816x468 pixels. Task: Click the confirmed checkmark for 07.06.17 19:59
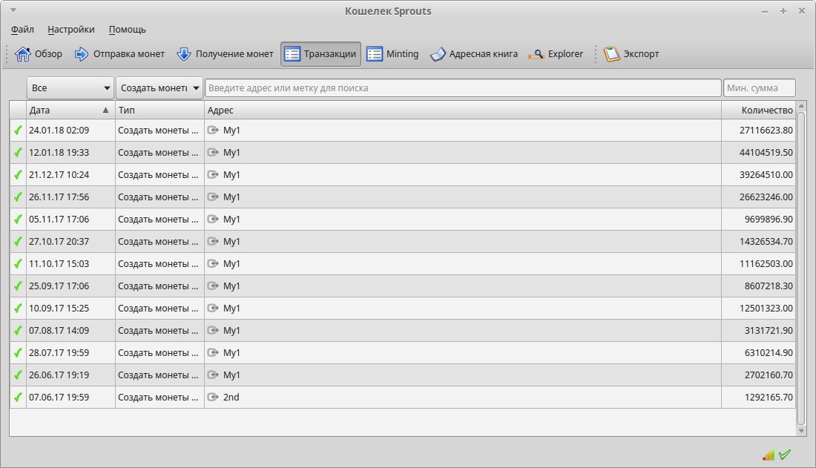tap(19, 398)
